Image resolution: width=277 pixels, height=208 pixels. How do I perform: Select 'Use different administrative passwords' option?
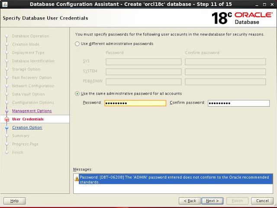77,44
